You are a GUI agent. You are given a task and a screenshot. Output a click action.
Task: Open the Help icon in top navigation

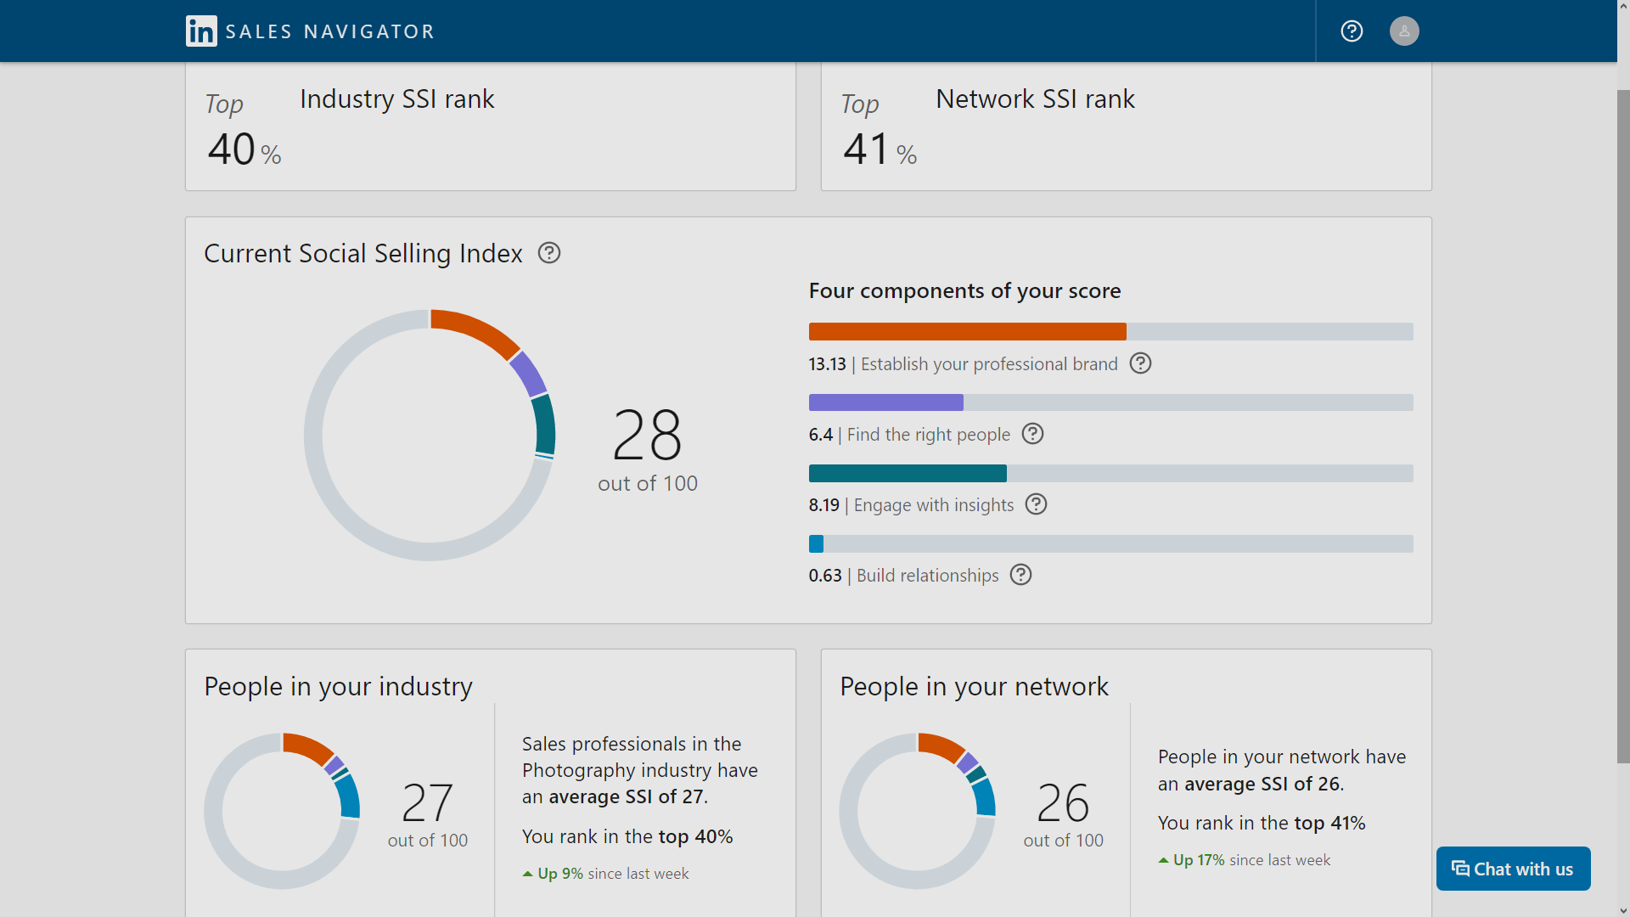[x=1352, y=31]
